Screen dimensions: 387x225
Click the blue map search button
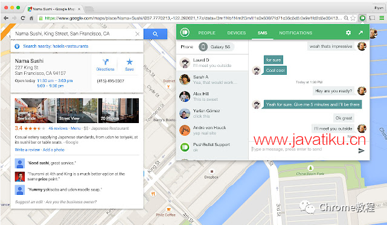[x=155, y=34]
